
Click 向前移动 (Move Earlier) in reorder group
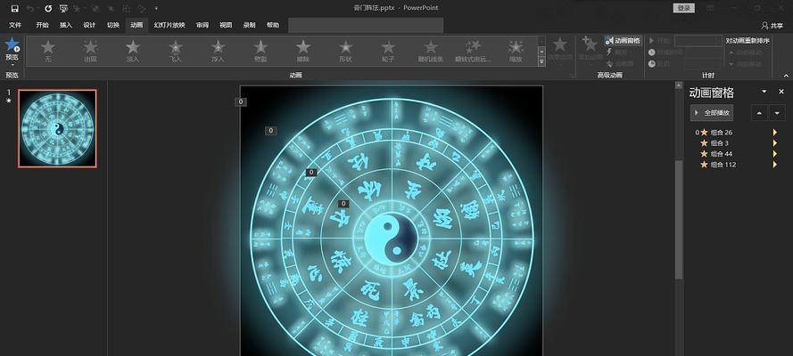(746, 53)
